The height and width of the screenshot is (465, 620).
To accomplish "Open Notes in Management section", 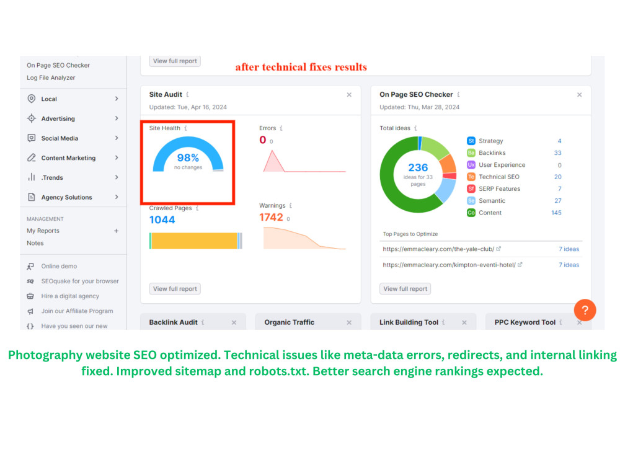I will (35, 243).
